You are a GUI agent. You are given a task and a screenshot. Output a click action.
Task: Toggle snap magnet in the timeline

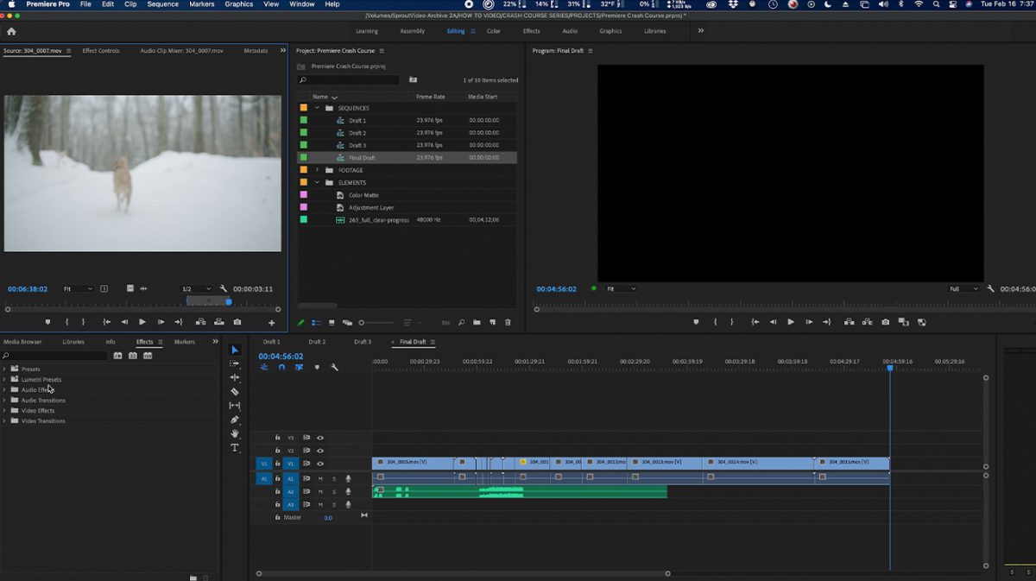click(x=281, y=367)
